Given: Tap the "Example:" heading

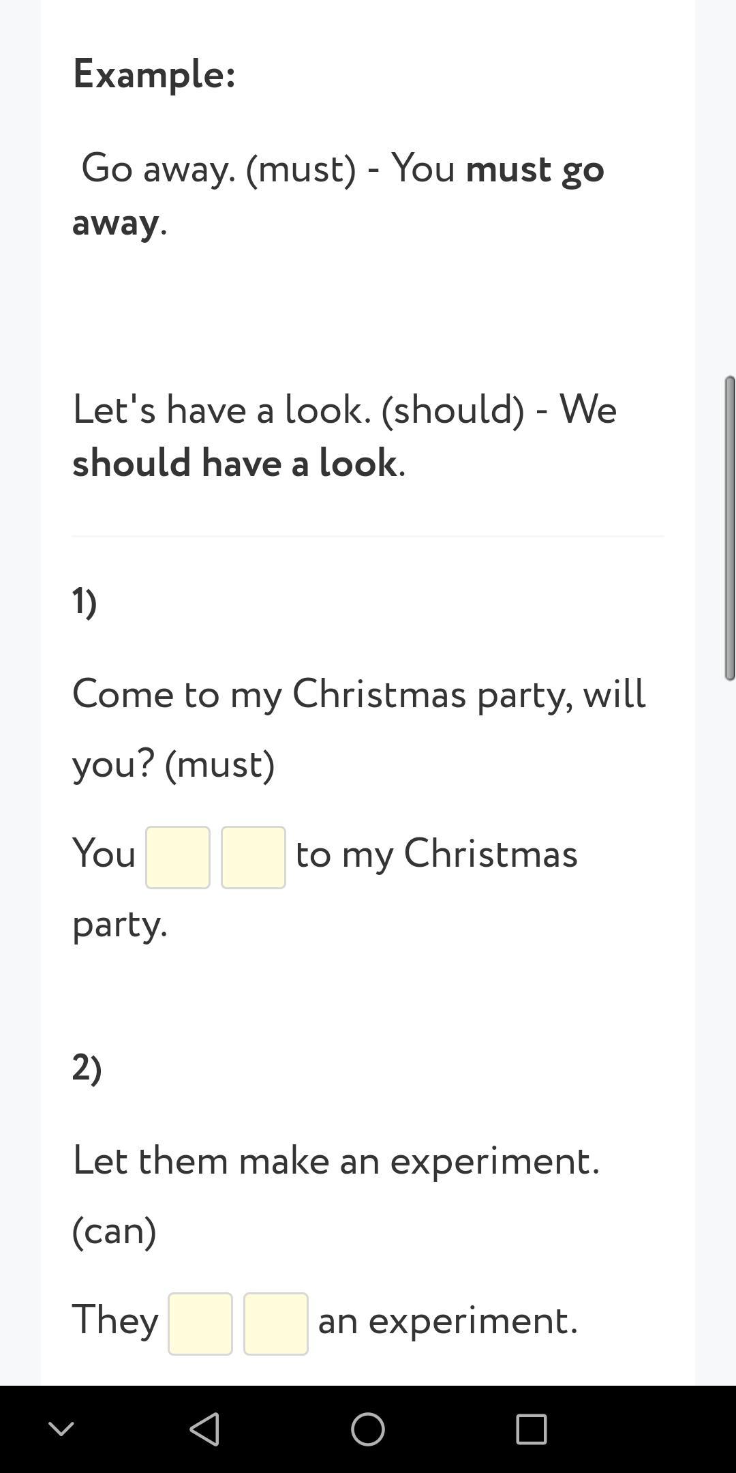Looking at the screenshot, I should 154,74.
